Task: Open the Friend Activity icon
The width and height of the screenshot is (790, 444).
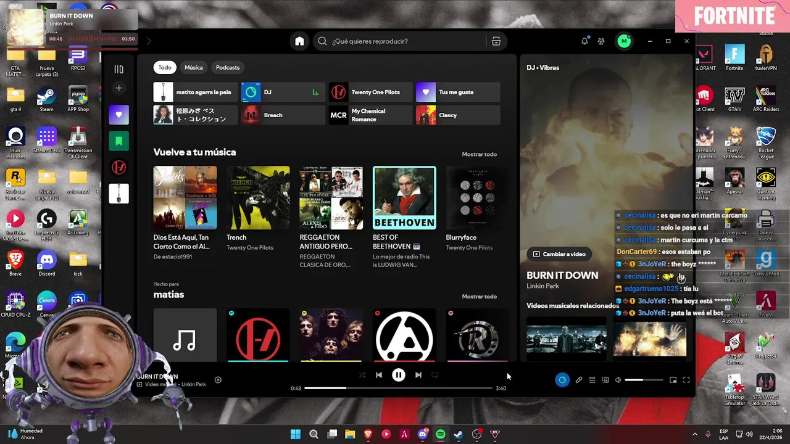Action: coord(601,41)
